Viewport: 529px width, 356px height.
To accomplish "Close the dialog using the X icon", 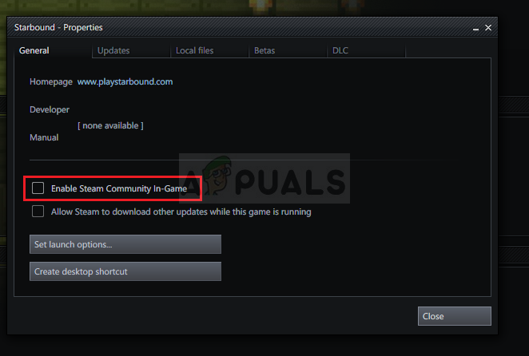I will pyautogui.click(x=488, y=28).
